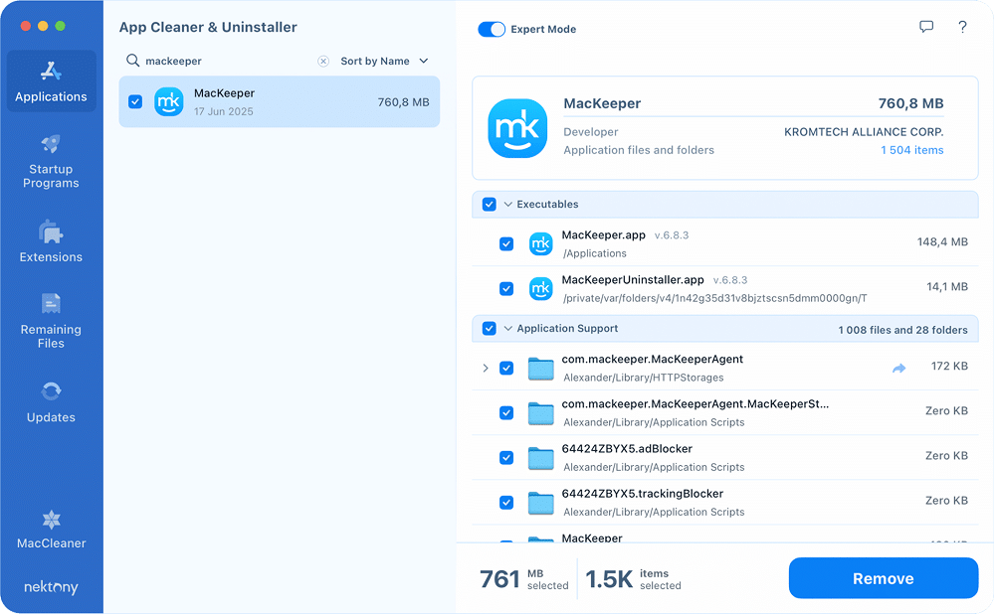The width and height of the screenshot is (994, 614).
Task: Click the 761 MB selected counter
Action: pos(524,579)
